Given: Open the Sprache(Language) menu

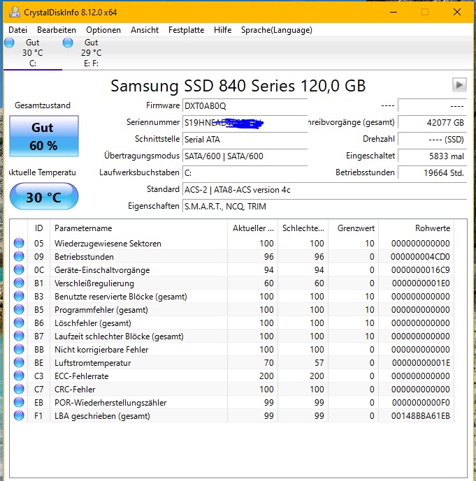Looking at the screenshot, I should pos(276,30).
